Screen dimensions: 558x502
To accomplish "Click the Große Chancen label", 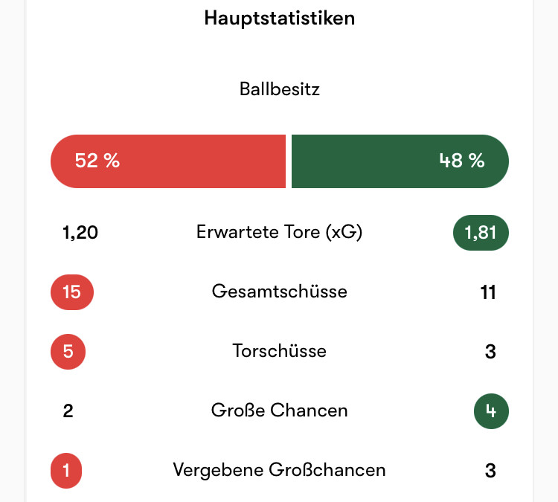I will click(x=279, y=411).
